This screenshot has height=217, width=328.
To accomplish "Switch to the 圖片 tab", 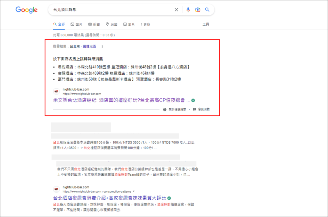I will pos(76,24).
